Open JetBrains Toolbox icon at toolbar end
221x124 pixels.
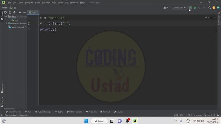pyautogui.click(x=219, y=8)
